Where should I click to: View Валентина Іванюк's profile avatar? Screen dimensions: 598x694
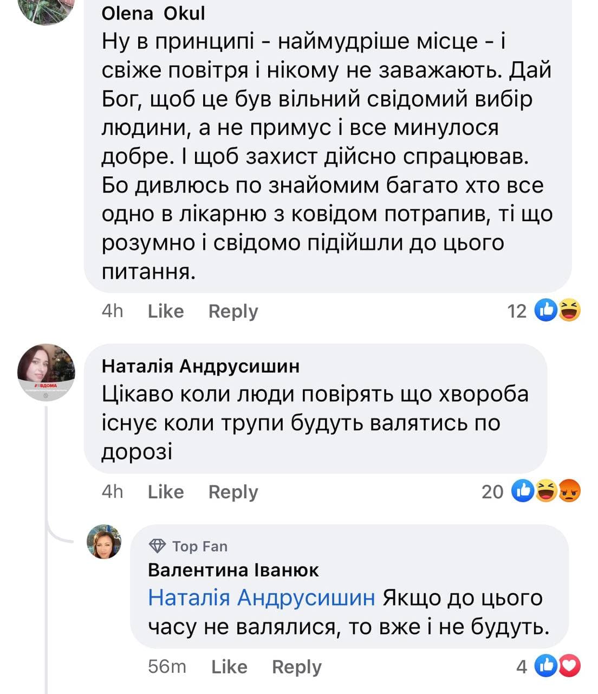(x=104, y=542)
